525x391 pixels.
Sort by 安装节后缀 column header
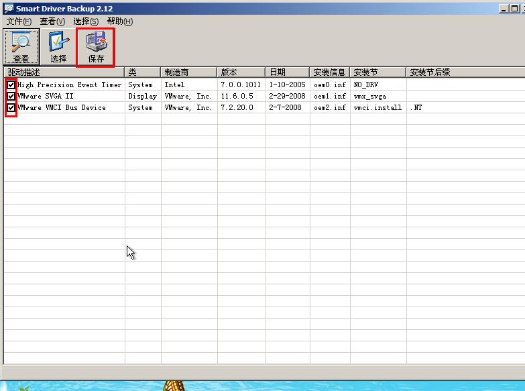click(x=465, y=72)
